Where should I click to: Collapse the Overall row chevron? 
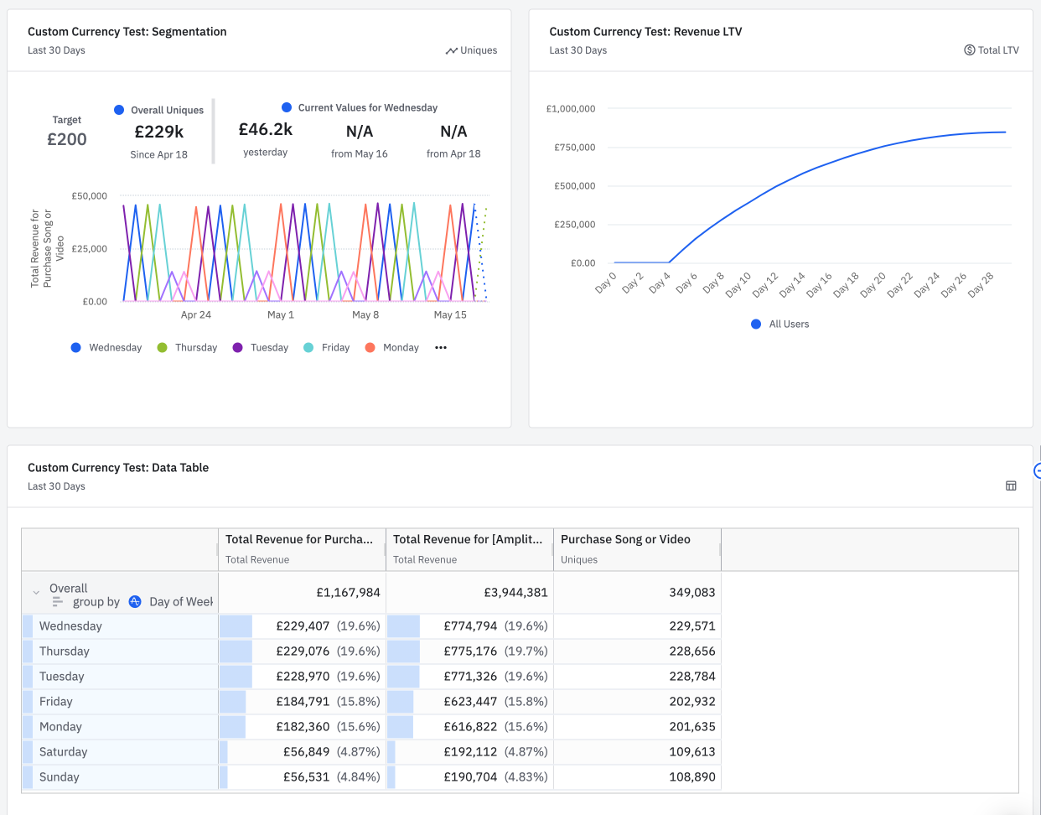tap(36, 593)
